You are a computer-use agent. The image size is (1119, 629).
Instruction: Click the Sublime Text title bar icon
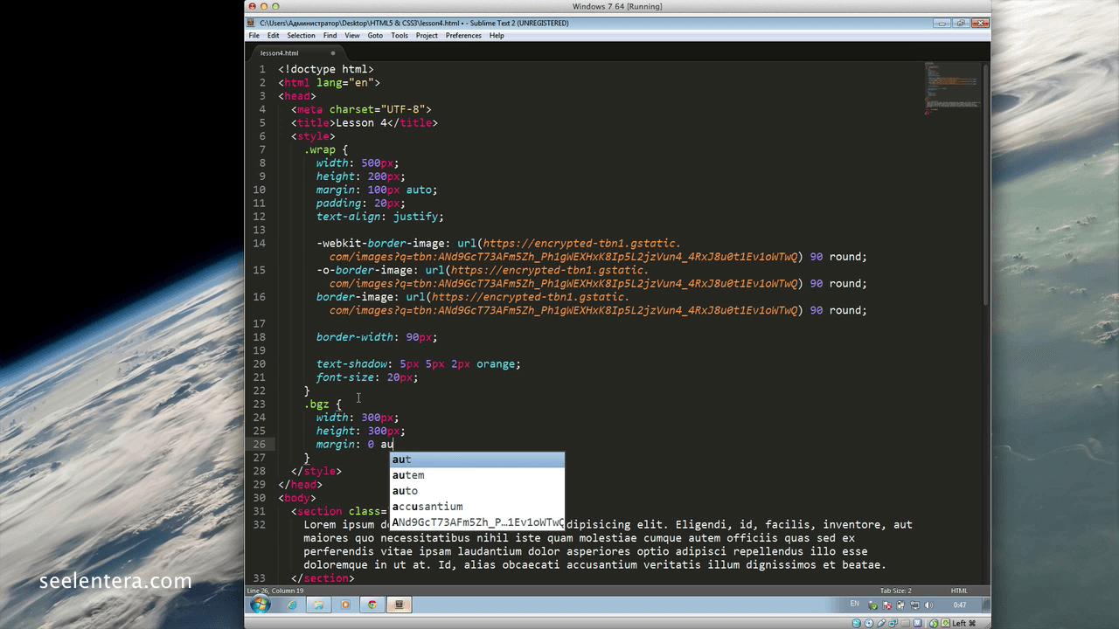(x=251, y=23)
